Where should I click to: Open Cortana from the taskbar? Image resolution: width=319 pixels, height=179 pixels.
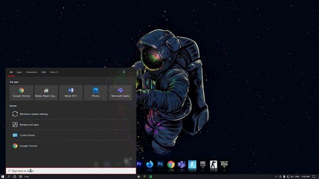point(14,177)
